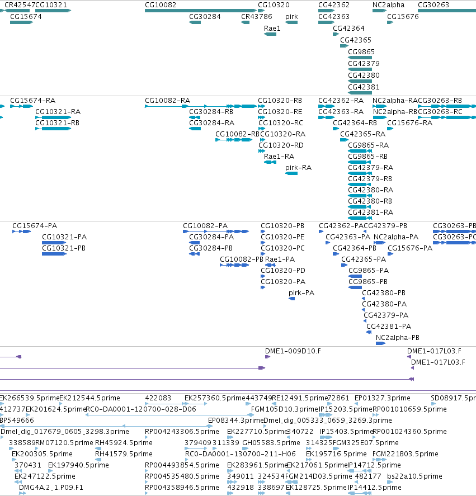Select transcript CG10321-RB
The image size is (476, 496).
(53, 129)
